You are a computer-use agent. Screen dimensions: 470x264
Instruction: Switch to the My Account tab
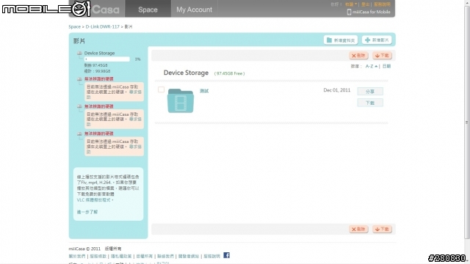[x=194, y=9]
